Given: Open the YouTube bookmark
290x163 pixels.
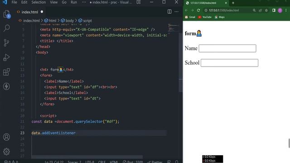Looking at the screenshot, I should pos(205,17).
